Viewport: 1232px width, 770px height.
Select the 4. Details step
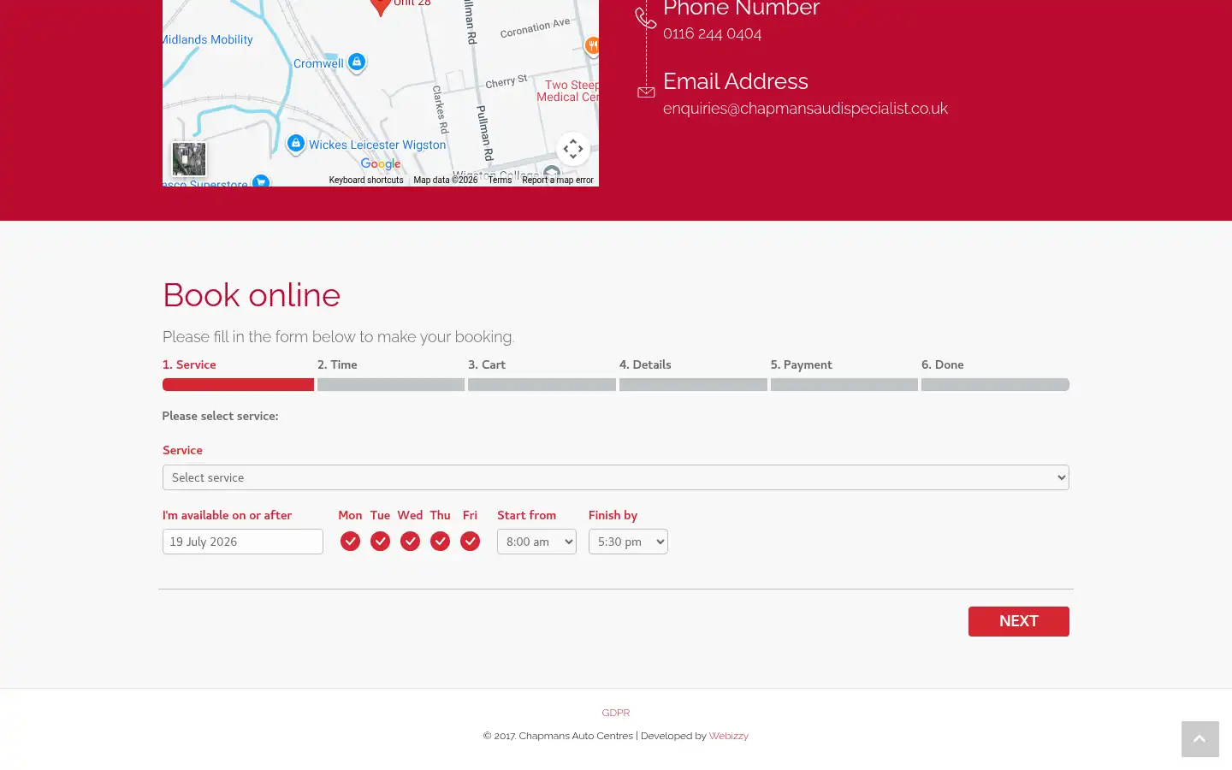(x=645, y=364)
